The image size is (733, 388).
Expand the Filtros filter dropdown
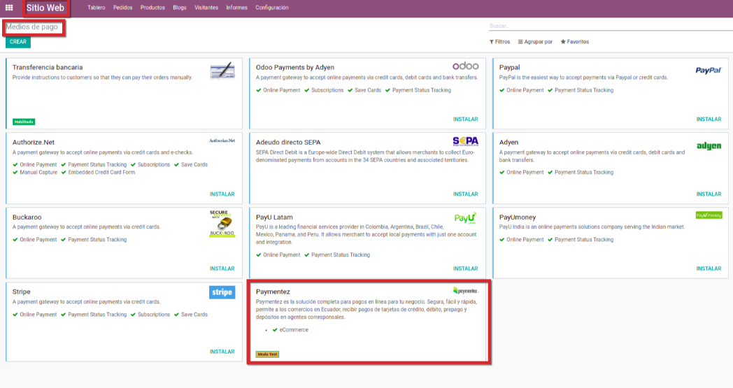tap(499, 42)
